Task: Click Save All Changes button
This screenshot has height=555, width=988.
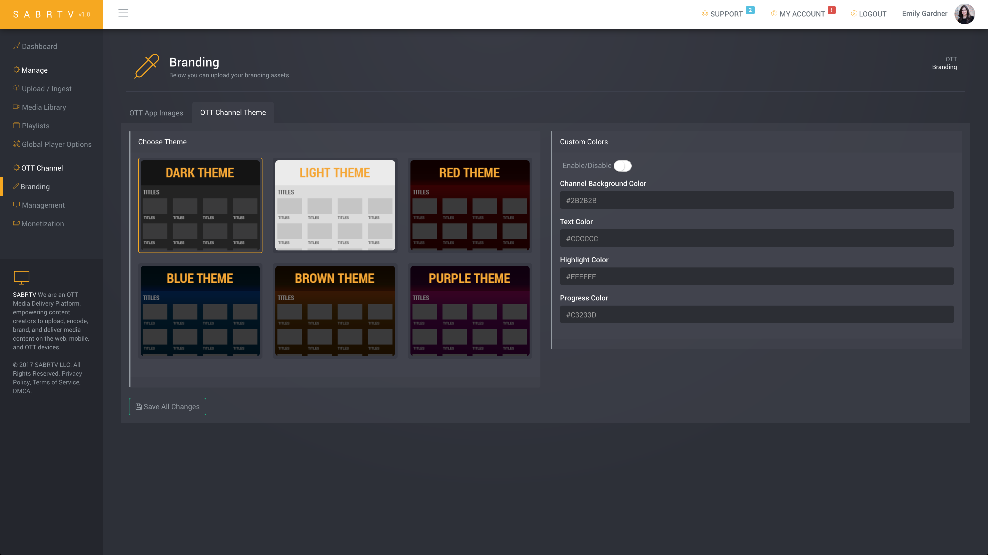Action: pos(167,406)
